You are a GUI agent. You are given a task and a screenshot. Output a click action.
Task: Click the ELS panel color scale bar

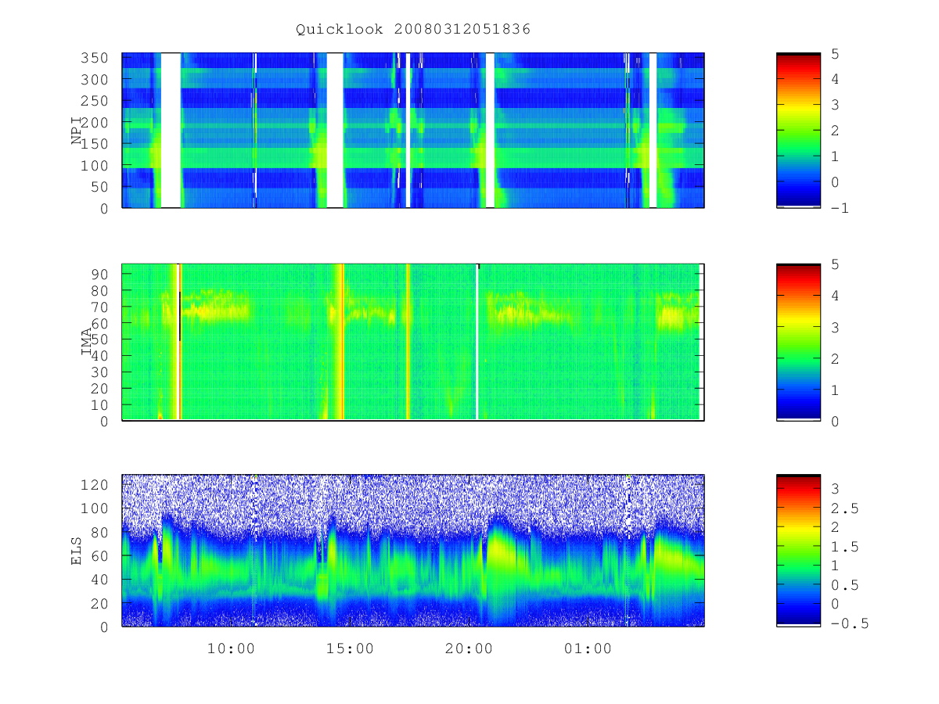798,551
